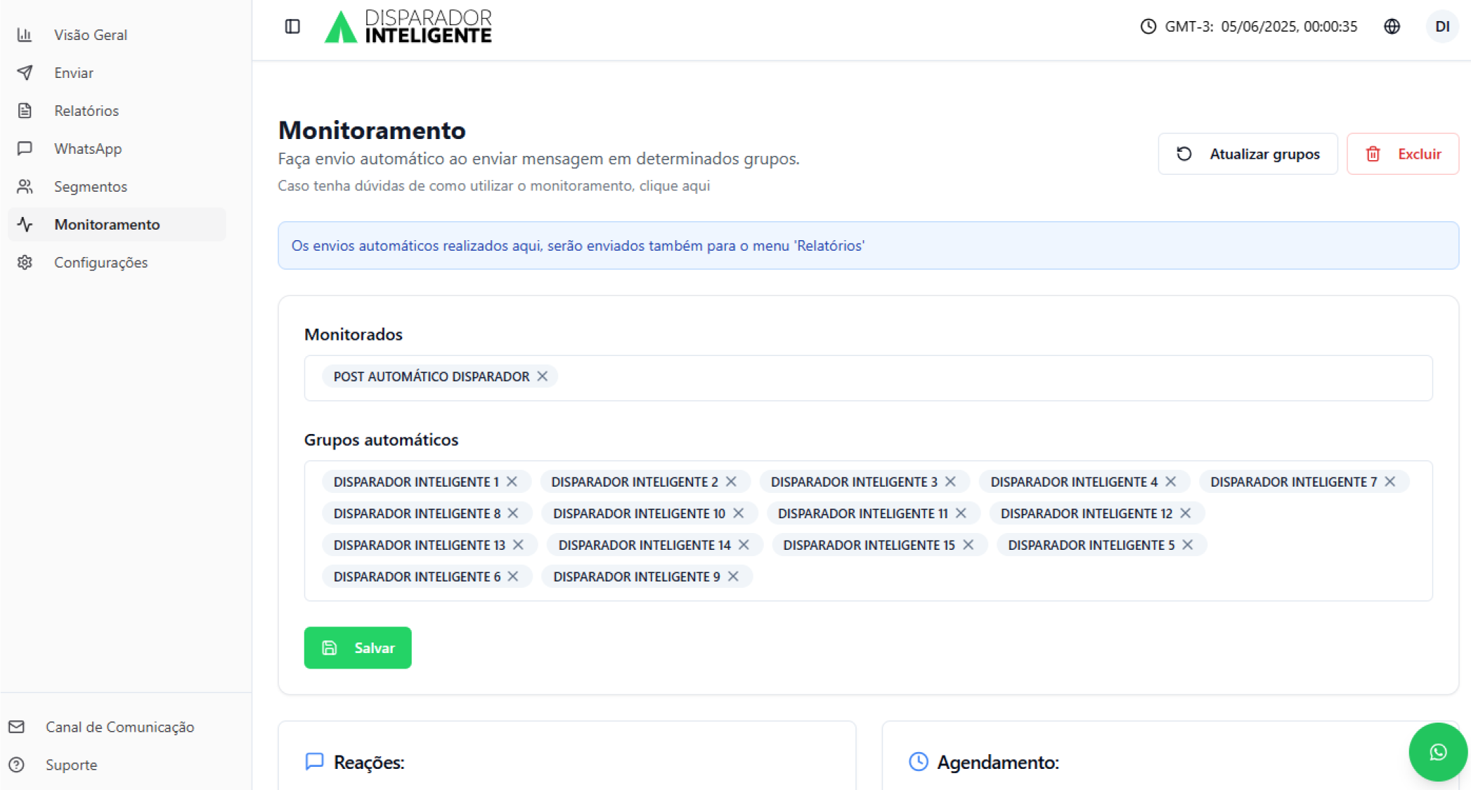Image resolution: width=1471 pixels, height=790 pixels.
Task: Remove DISPARADOR INTELIGENTE 11 tag
Action: click(x=961, y=513)
